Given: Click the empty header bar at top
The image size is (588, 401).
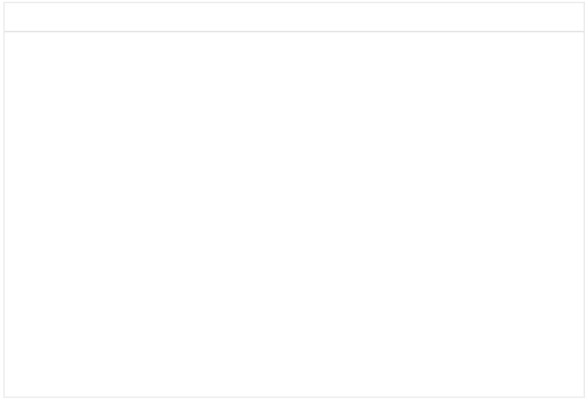Looking at the screenshot, I should tap(294, 17).
